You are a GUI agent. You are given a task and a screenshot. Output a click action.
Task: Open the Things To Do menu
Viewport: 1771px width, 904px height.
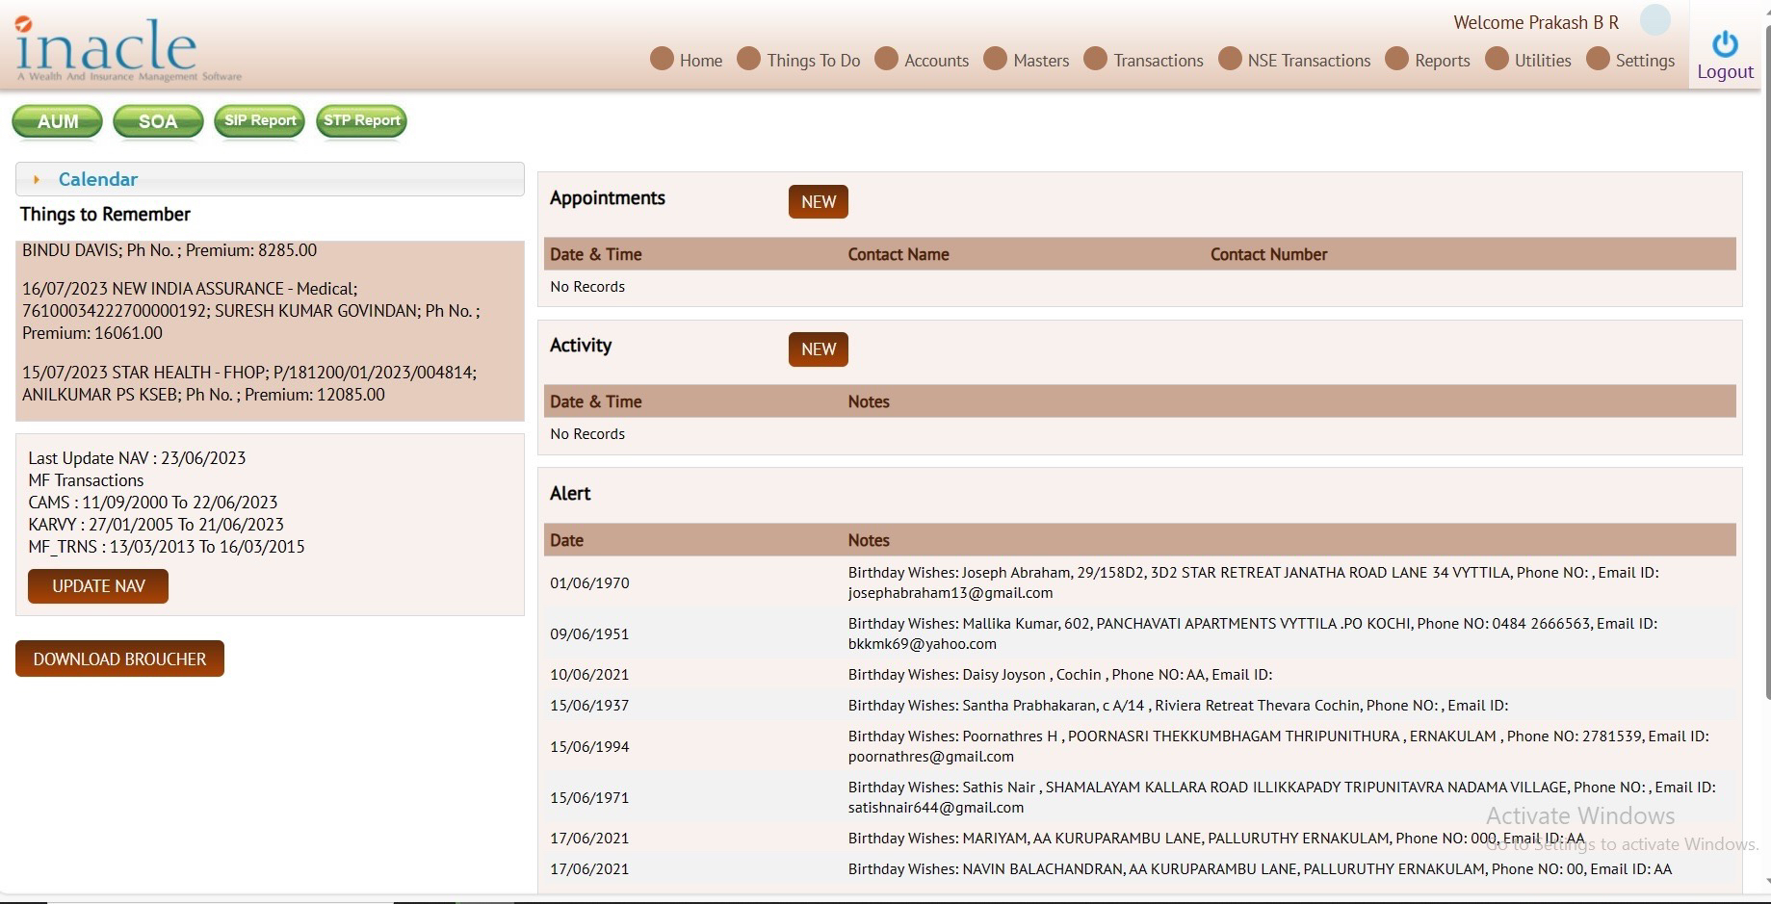point(813,61)
